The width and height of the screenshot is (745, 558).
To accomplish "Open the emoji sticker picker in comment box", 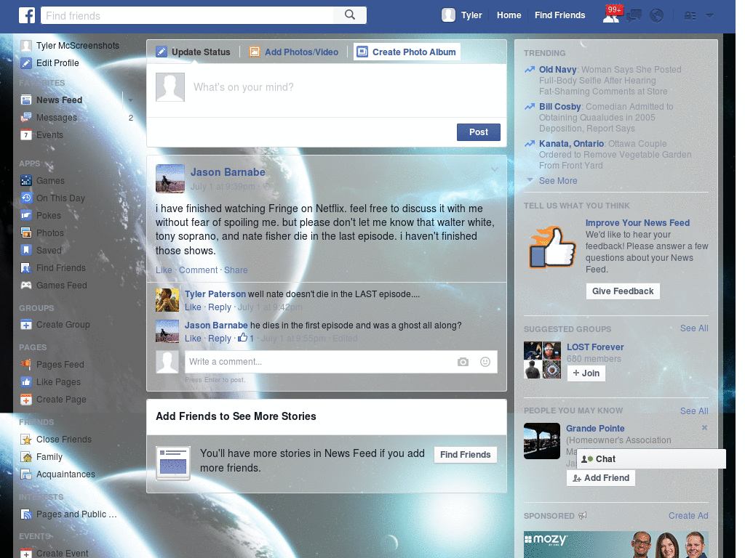I will coord(485,362).
